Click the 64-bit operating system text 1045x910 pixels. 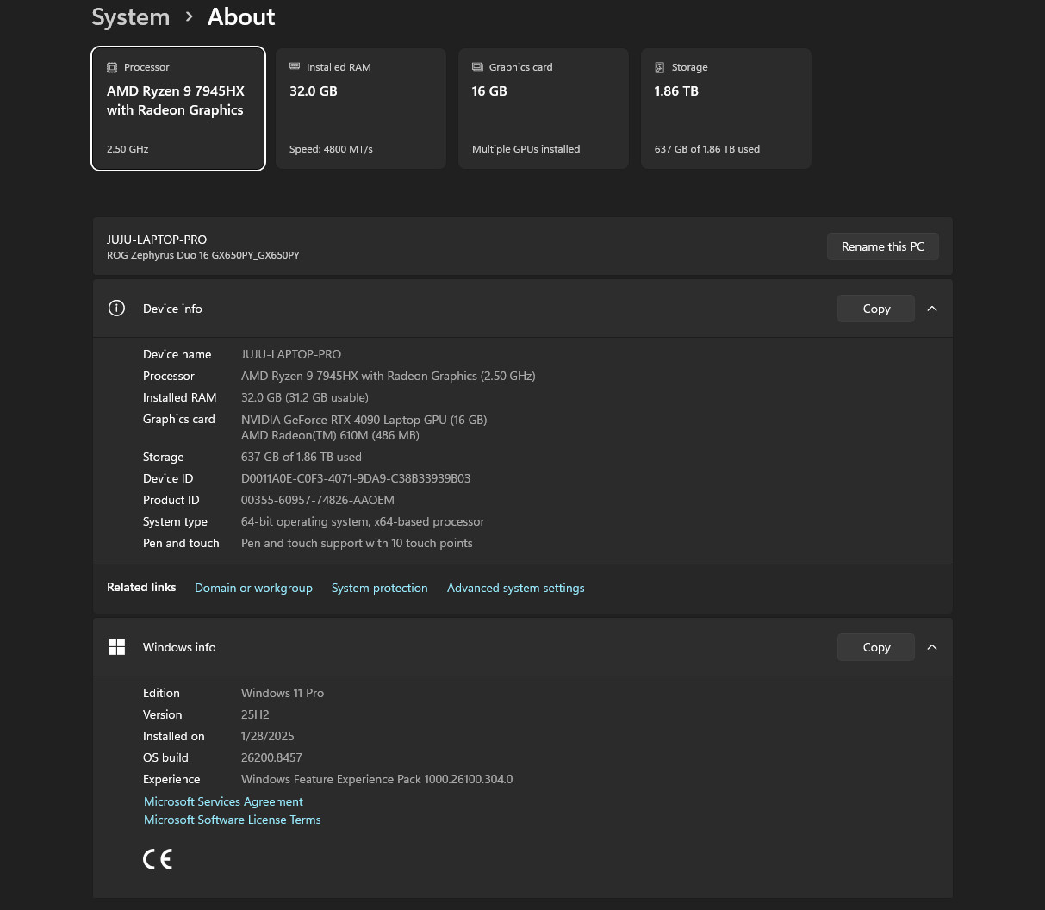point(363,521)
